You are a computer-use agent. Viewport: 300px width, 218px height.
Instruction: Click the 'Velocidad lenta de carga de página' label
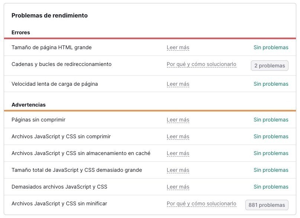coord(55,84)
